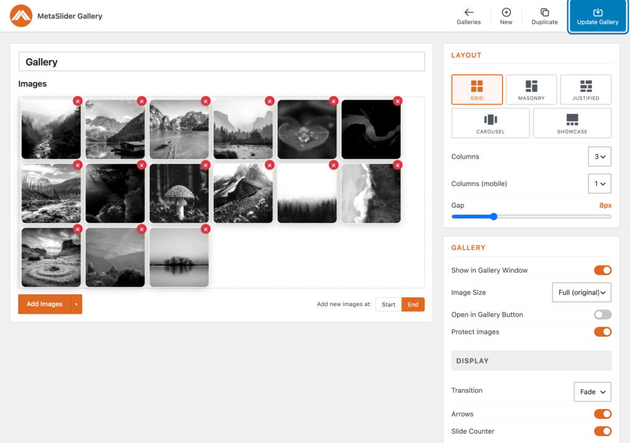The width and height of the screenshot is (630, 443).
Task: Enable Open in Gallery Button switch
Action: 603,314
